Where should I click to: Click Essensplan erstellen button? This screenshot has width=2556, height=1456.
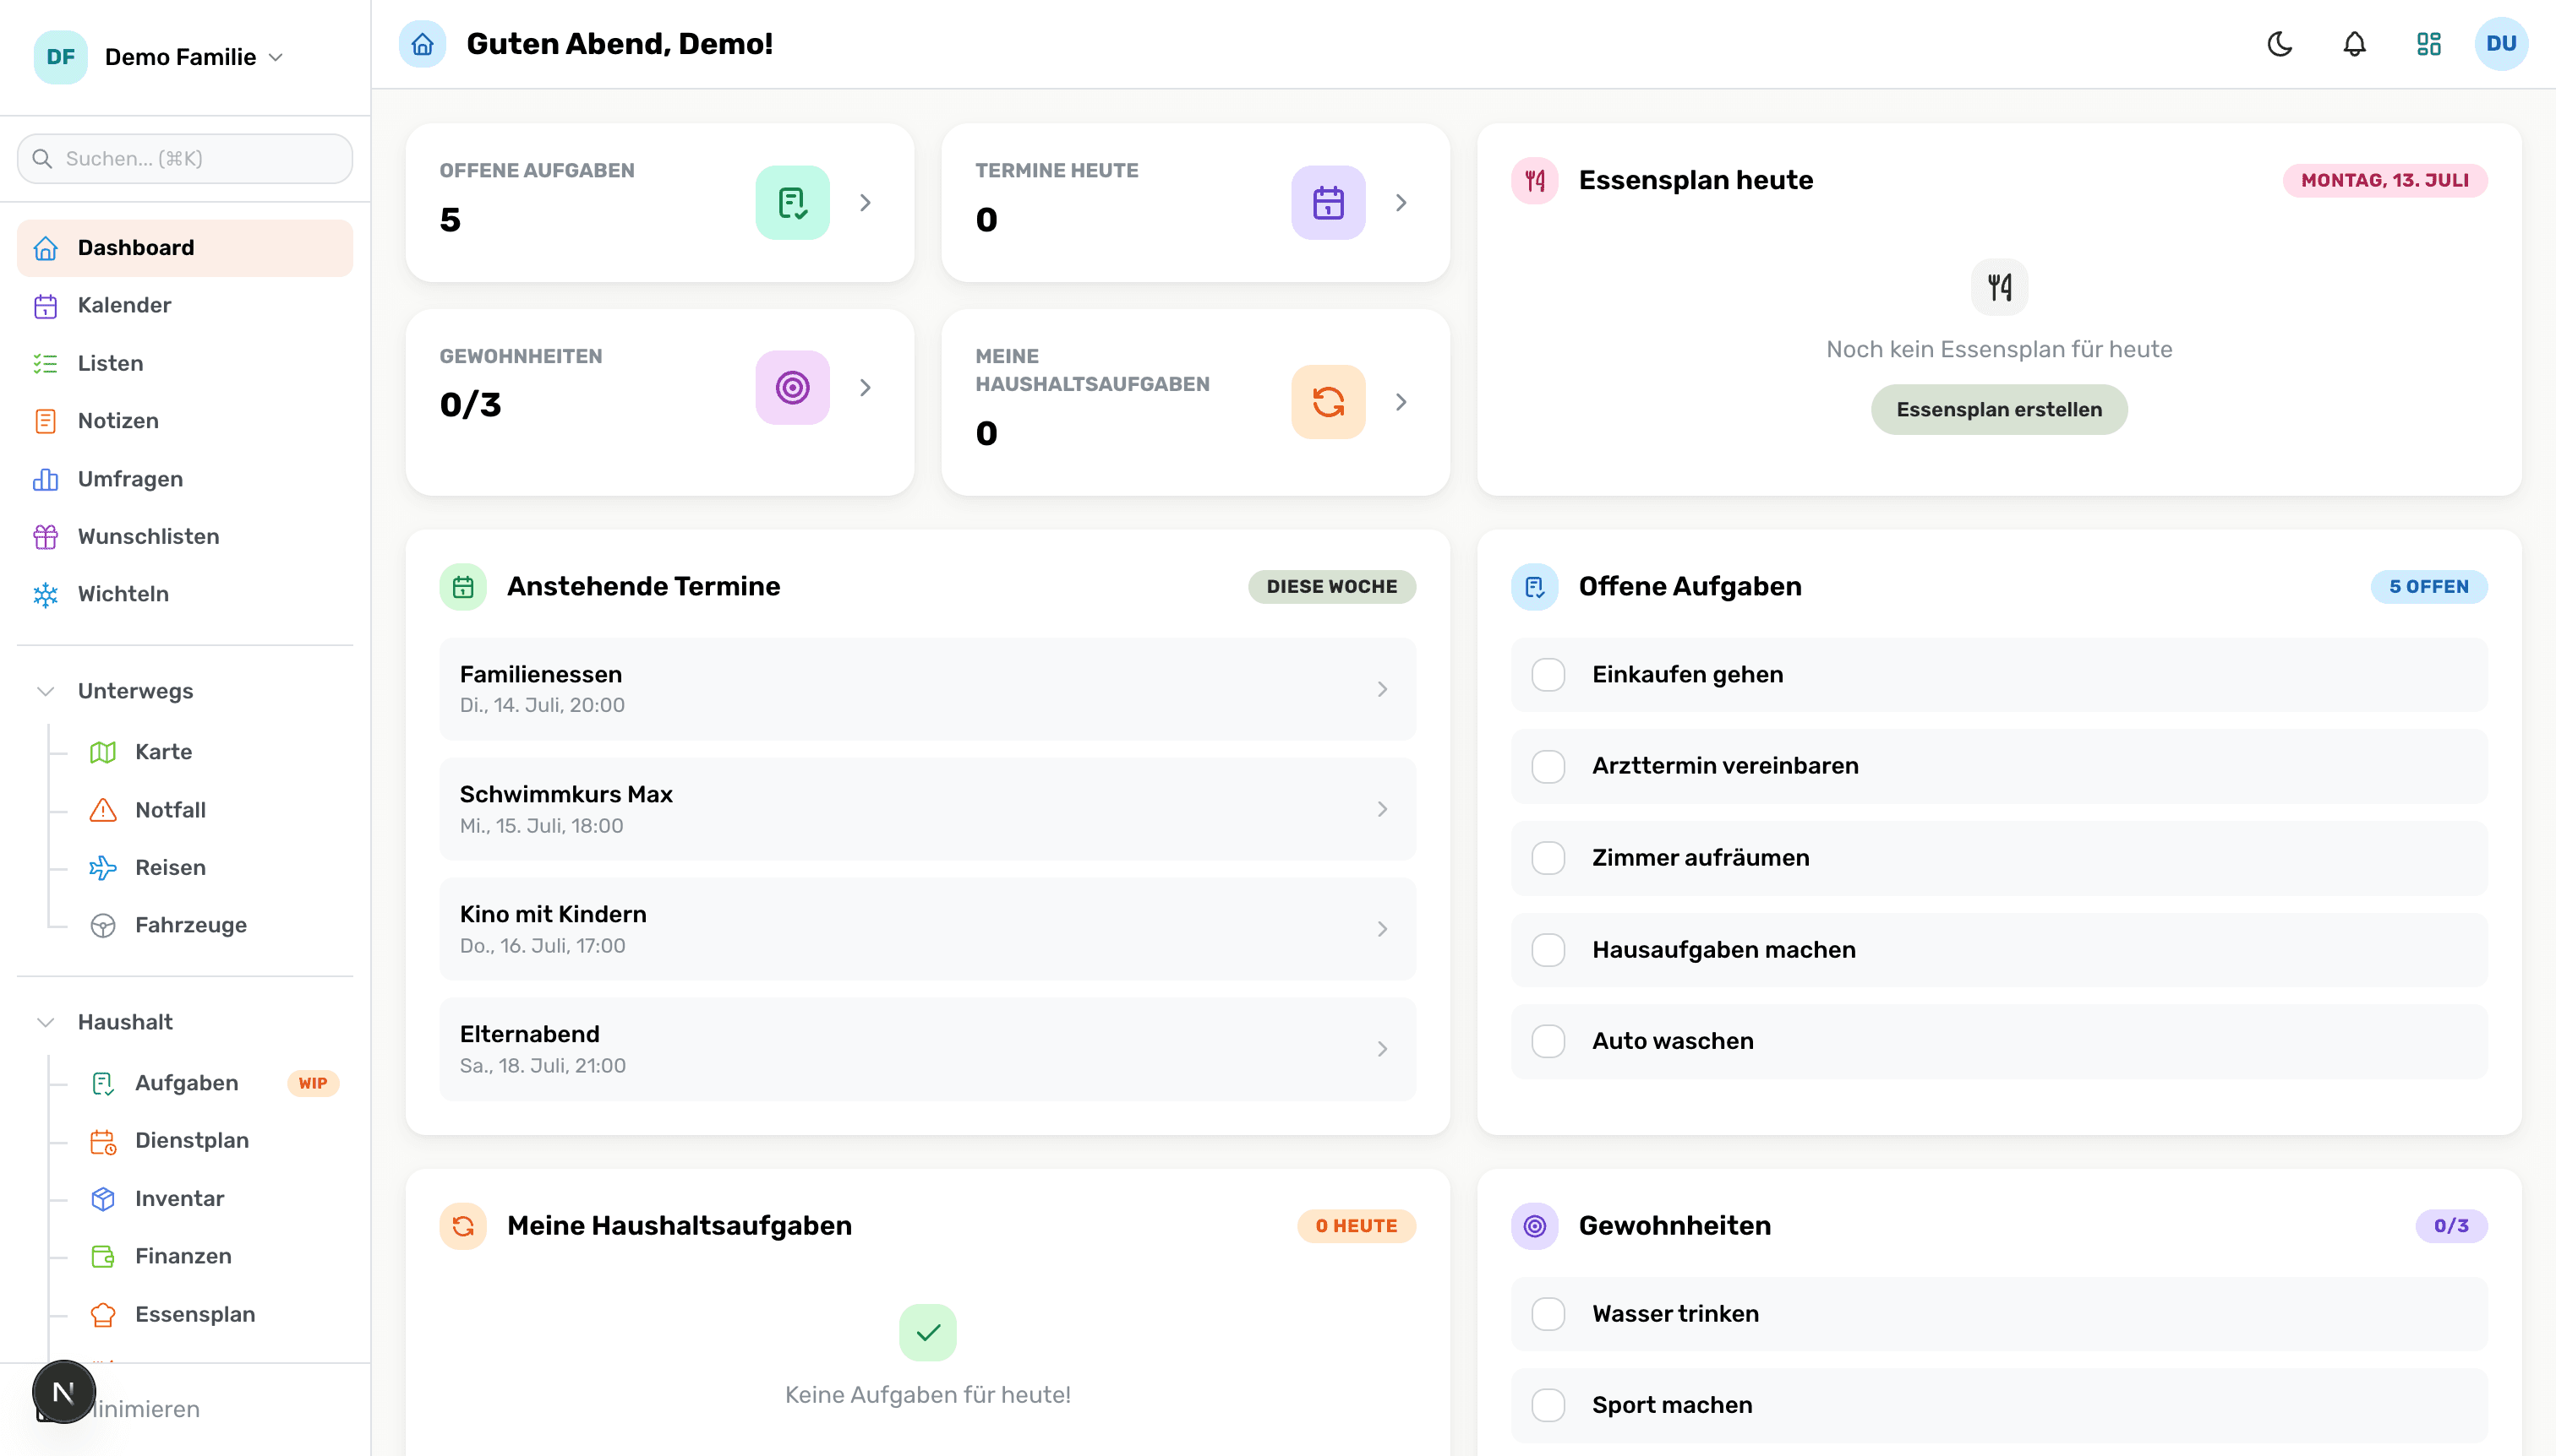click(1998, 409)
